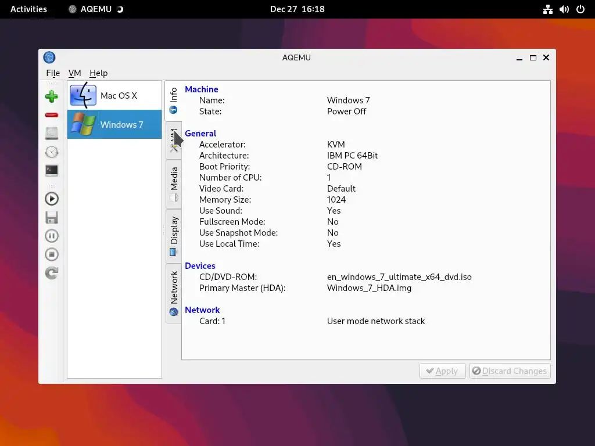This screenshot has width=595, height=446.
Task: Open the Activities overview
Action: click(28, 9)
